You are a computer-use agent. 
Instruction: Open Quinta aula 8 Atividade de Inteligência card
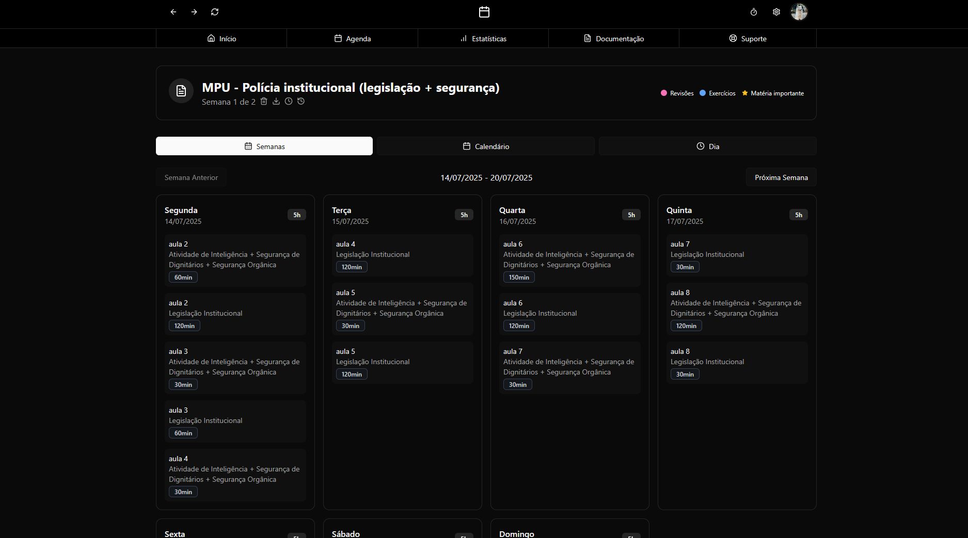[737, 309]
